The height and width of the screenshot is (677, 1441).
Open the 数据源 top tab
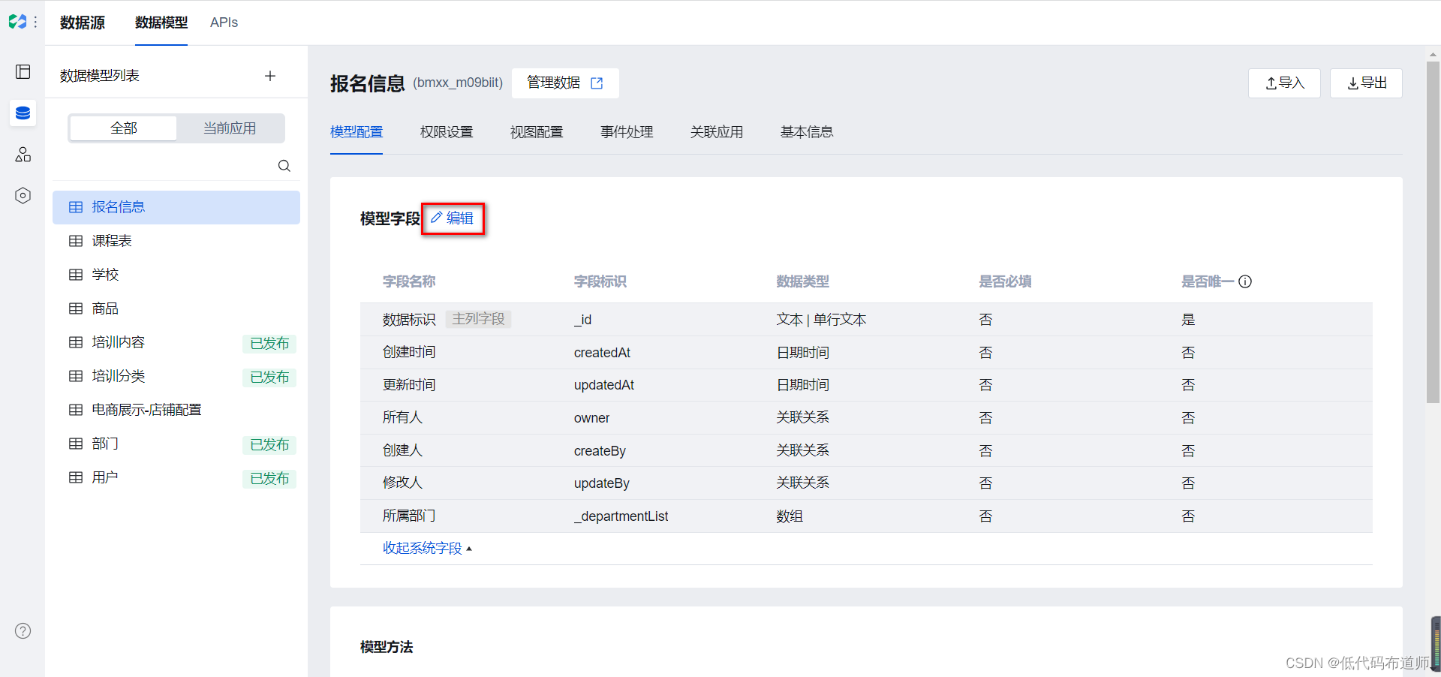(x=83, y=23)
